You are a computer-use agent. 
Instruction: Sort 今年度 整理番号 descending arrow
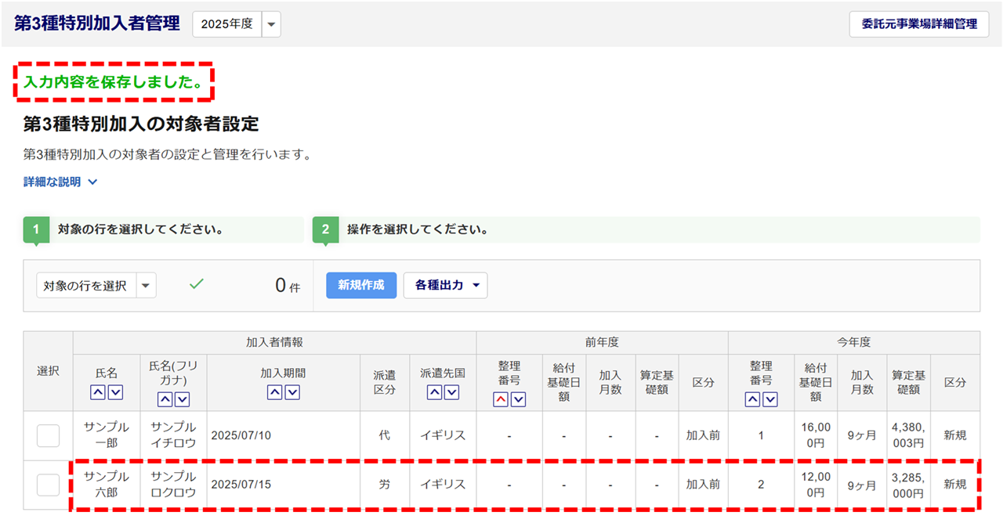click(x=770, y=399)
